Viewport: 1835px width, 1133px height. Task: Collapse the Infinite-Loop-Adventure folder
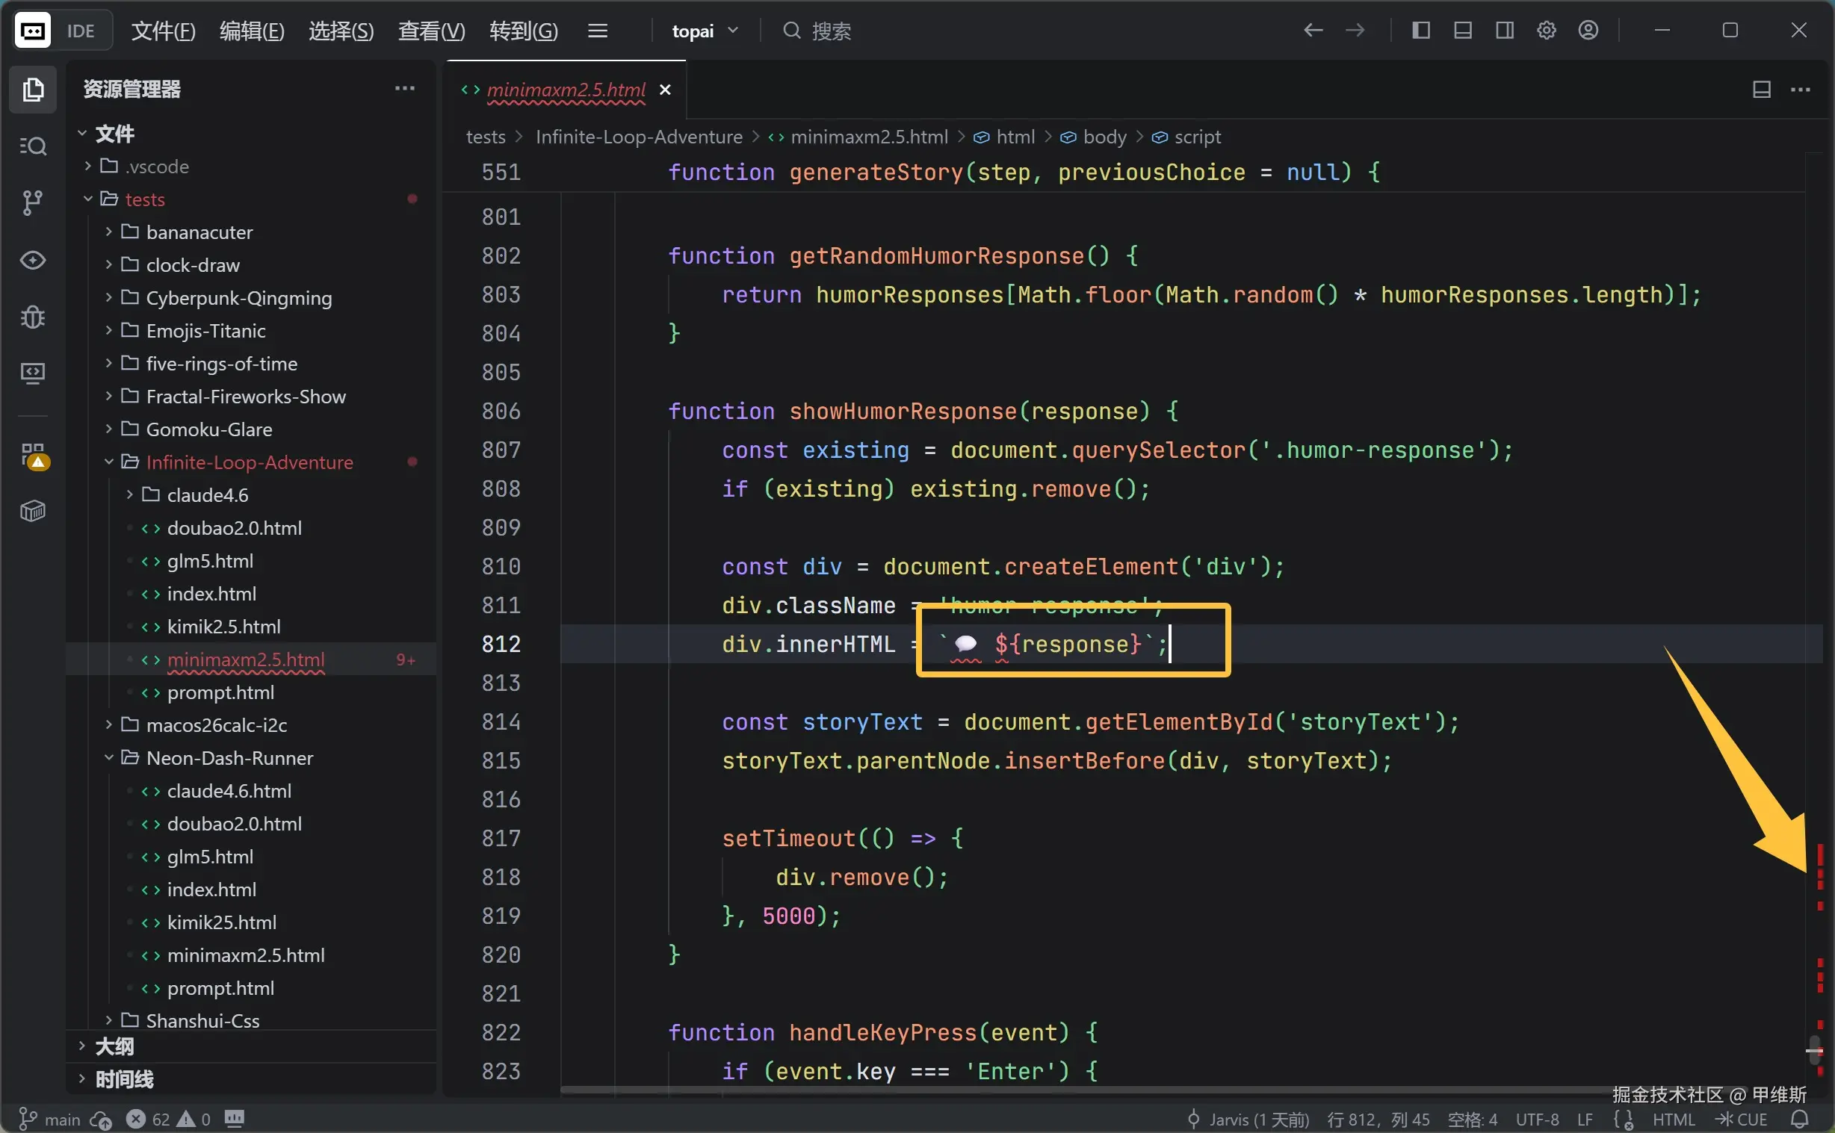click(249, 462)
